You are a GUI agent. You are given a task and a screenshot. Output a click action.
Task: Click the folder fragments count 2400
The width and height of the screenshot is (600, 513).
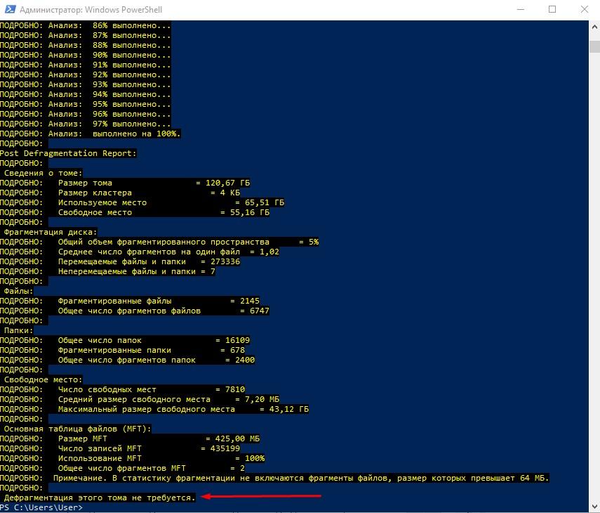pos(245,360)
